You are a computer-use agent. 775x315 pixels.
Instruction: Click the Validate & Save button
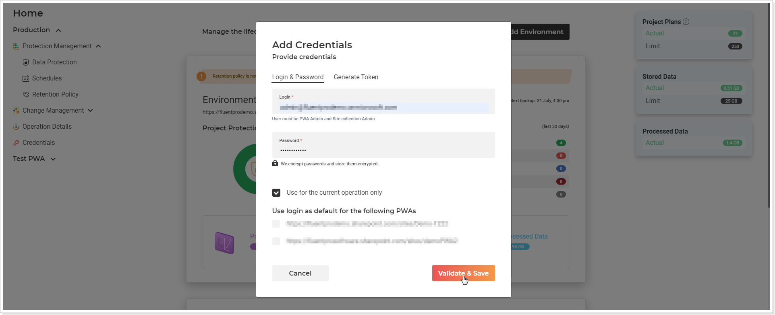pos(463,273)
